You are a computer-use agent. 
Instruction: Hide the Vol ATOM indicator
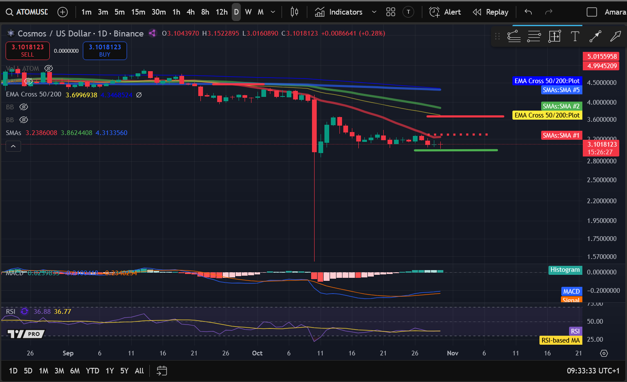[x=48, y=68]
